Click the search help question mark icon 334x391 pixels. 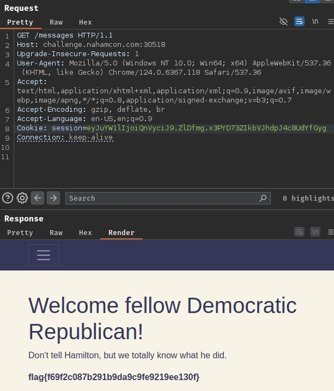pyautogui.click(x=7, y=198)
